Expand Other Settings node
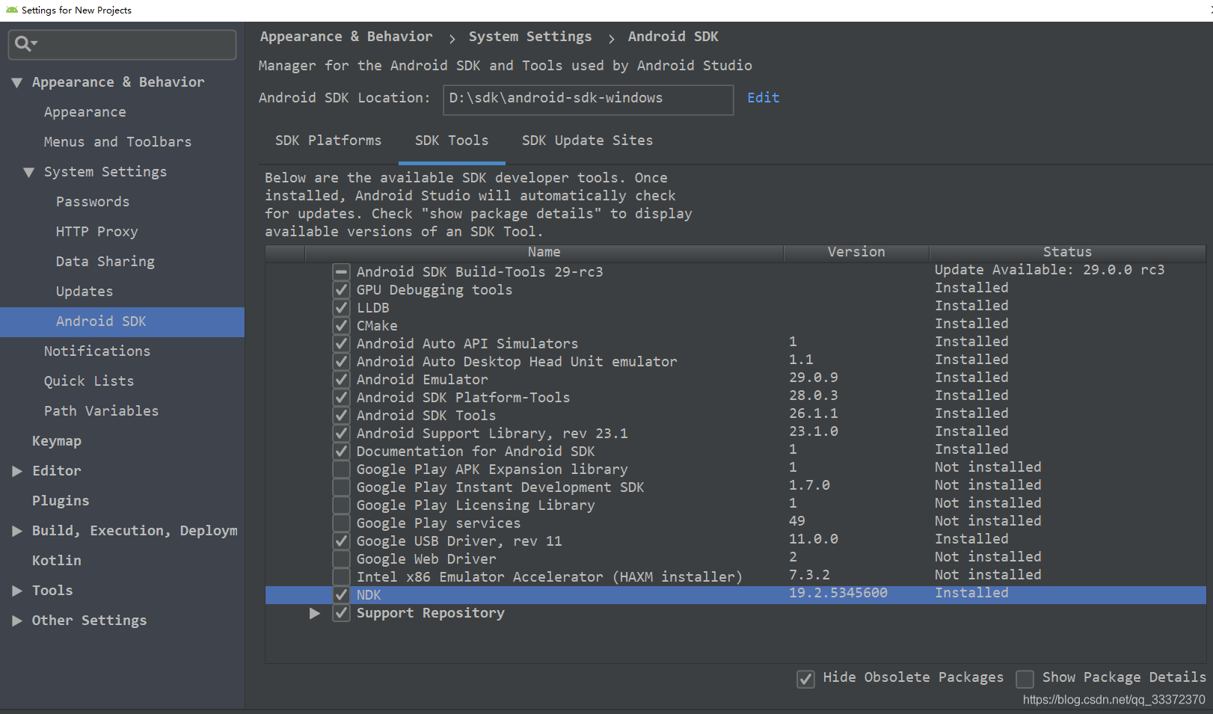The height and width of the screenshot is (714, 1213). click(x=16, y=621)
